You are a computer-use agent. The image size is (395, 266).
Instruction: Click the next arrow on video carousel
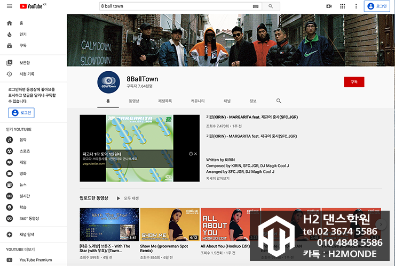[381, 225]
